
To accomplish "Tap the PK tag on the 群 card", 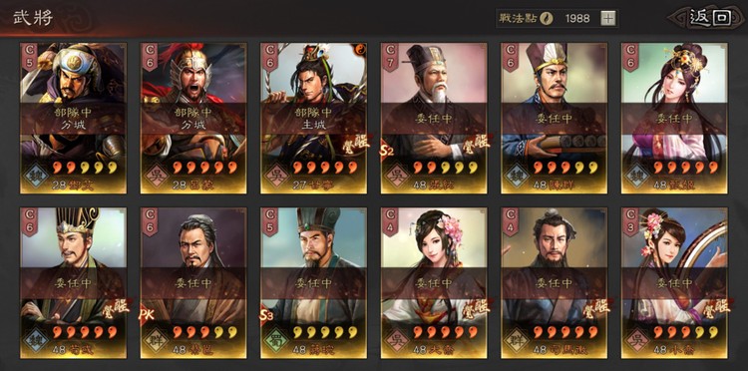I will [x=146, y=315].
